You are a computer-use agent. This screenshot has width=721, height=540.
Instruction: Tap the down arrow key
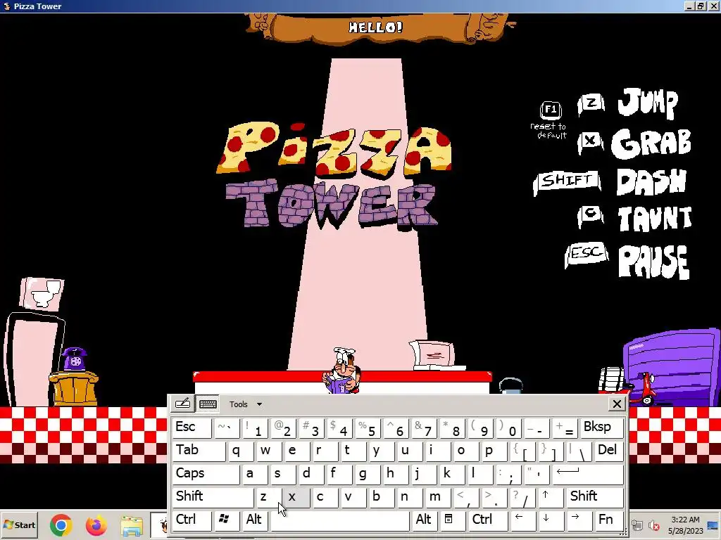(x=551, y=520)
